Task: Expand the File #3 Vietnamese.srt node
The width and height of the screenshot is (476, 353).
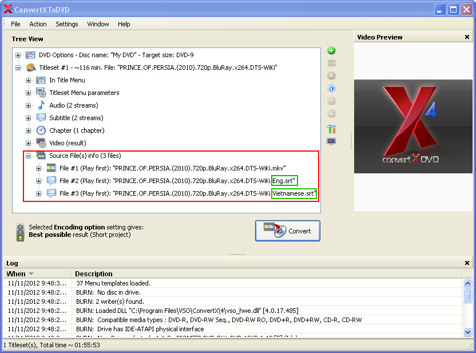Action: pos(38,193)
